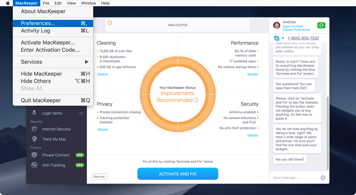This screenshot has width=356, height=195.
Task: Click Apple Certified Support Professional text
Action: point(296,28)
